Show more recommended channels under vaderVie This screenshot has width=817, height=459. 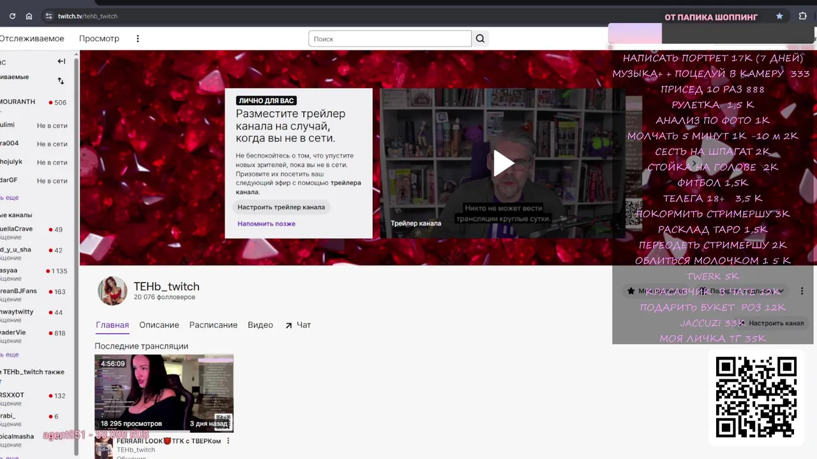(x=10, y=354)
